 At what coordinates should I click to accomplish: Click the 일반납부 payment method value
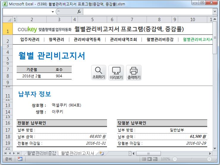click(177, 130)
